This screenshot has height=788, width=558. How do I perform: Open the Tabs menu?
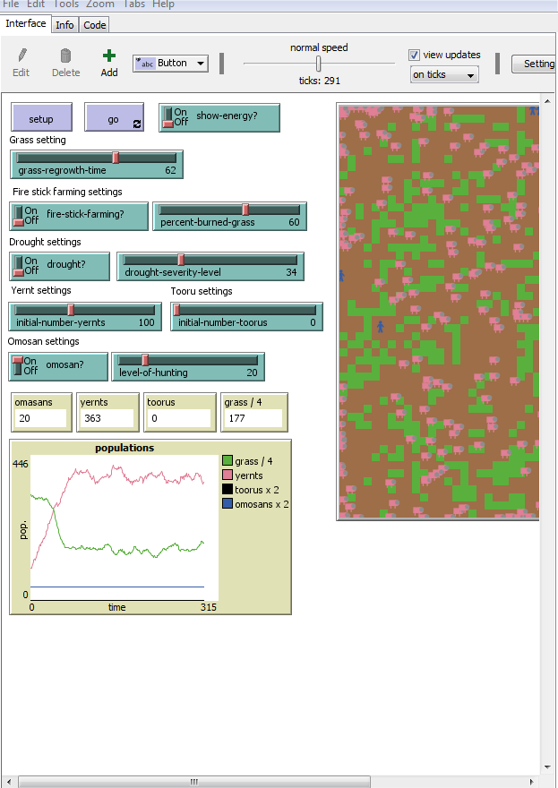[x=133, y=4]
